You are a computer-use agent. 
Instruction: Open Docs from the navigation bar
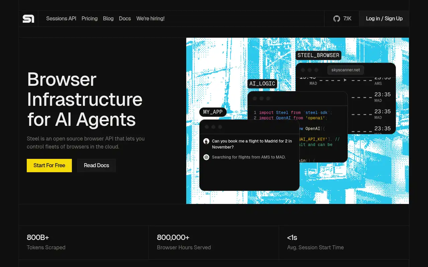[x=125, y=19]
